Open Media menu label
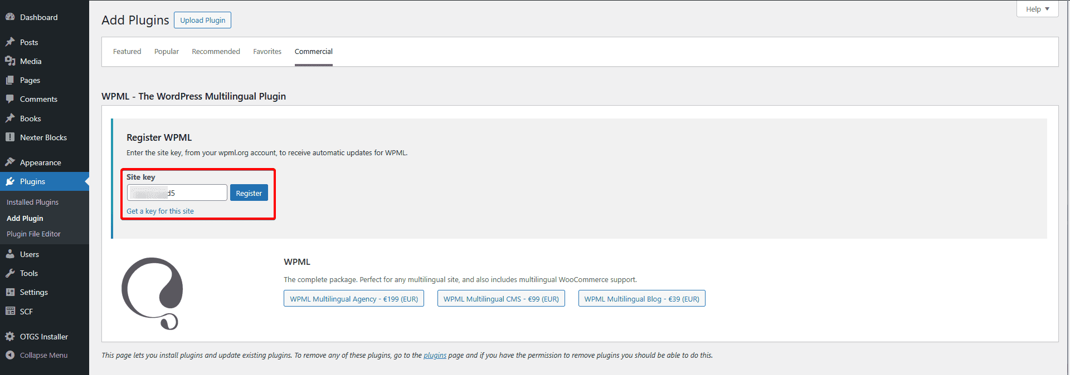The image size is (1070, 375). 31,61
